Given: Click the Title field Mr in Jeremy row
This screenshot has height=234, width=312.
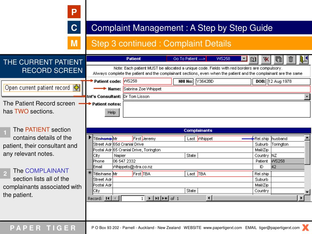Looking at the screenshot, I should (x=122, y=139).
